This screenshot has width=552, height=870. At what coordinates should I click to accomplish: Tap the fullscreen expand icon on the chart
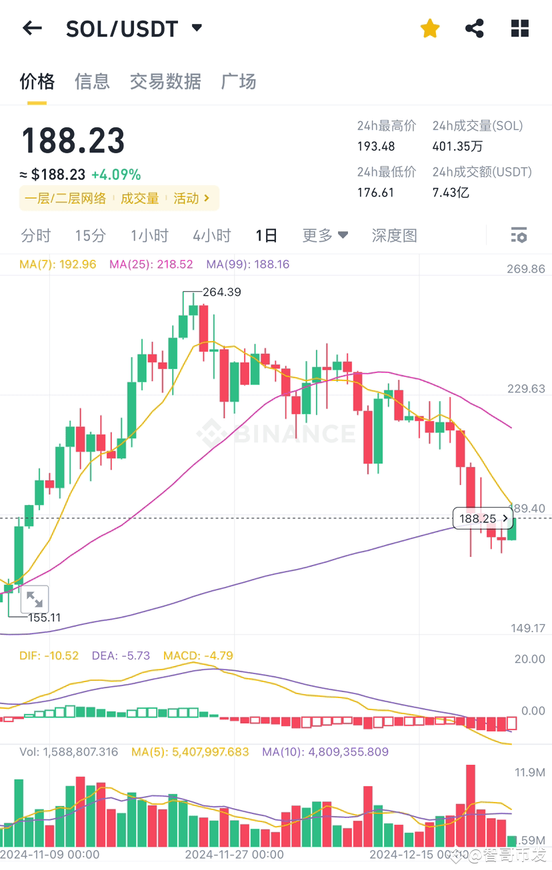tap(35, 599)
